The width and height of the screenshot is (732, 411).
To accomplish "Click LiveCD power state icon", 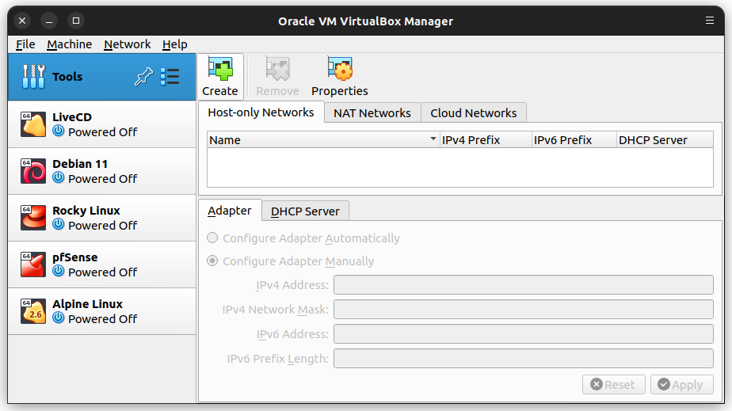I will pyautogui.click(x=59, y=131).
